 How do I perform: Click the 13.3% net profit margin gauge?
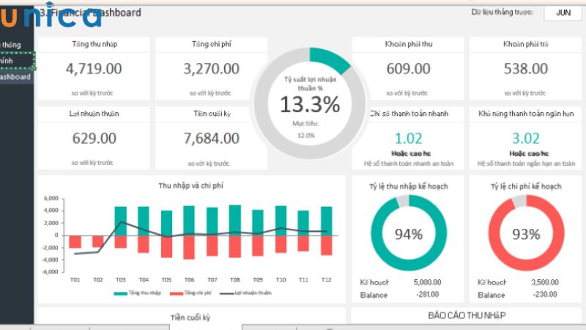(x=309, y=103)
